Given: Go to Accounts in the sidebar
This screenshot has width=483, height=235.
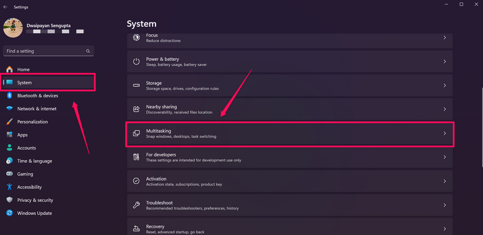Looking at the screenshot, I should tap(26, 148).
